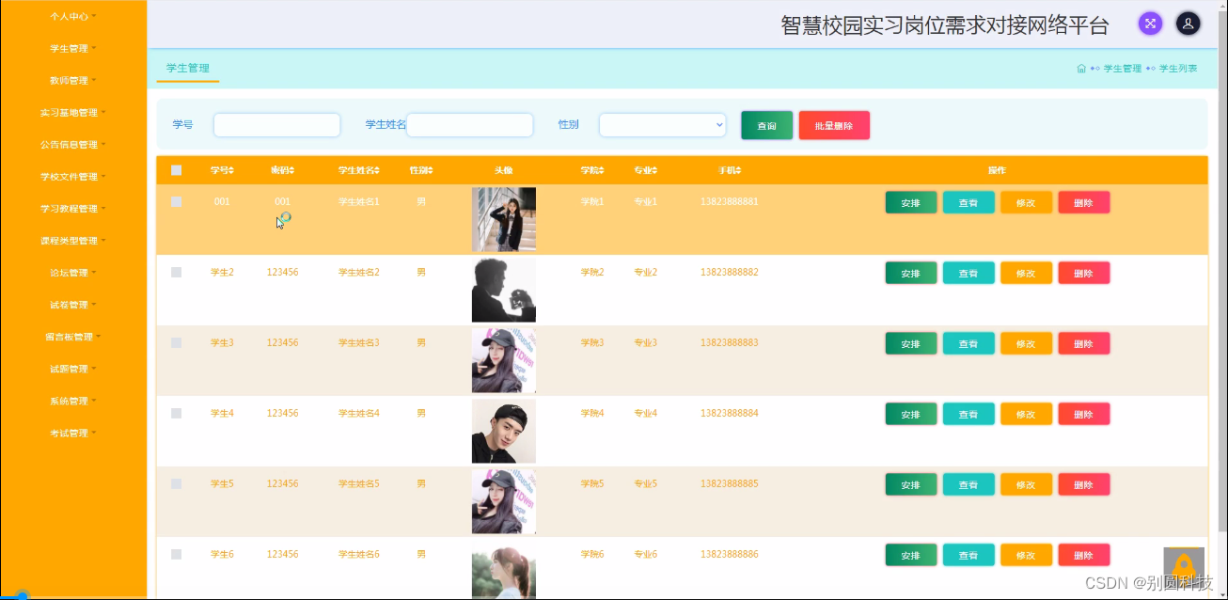The image size is (1228, 600).
Task: Select the 学生管理 tab above the table
Action: pos(187,68)
